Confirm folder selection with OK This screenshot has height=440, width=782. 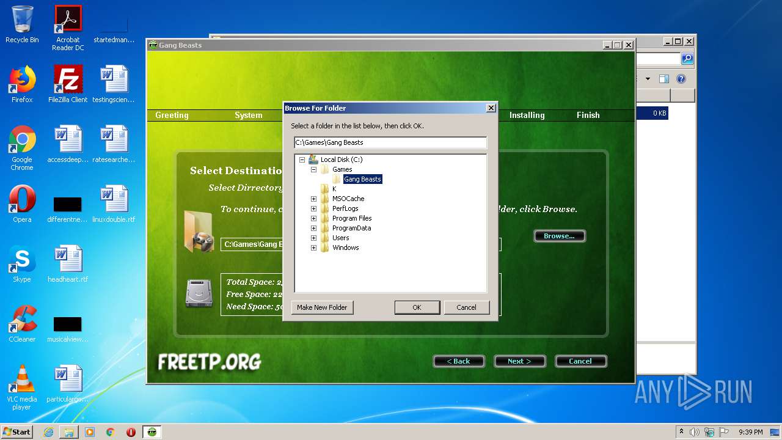coord(417,307)
